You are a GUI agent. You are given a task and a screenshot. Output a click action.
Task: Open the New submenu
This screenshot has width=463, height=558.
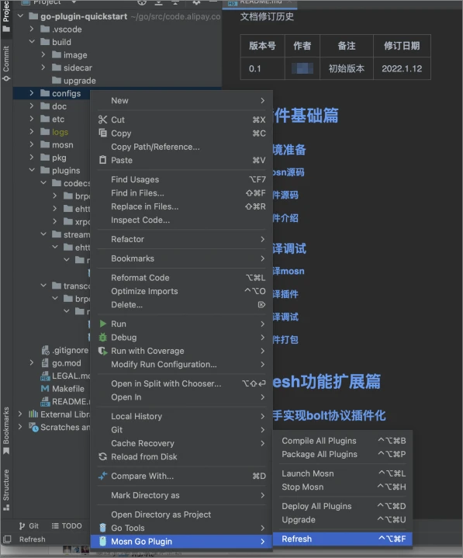click(181, 101)
